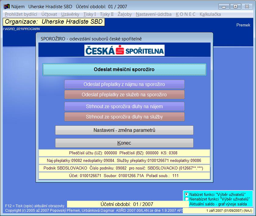Open Nastavení - změna parametrů

(x=124, y=130)
